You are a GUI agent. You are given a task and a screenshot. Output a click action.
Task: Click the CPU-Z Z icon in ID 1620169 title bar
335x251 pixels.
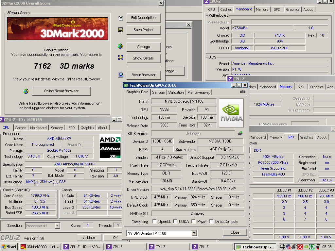pyautogui.click(x=1, y=120)
